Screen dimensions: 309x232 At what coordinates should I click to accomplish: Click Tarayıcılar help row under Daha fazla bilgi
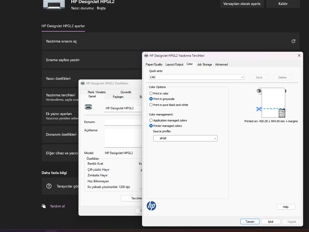(60, 186)
